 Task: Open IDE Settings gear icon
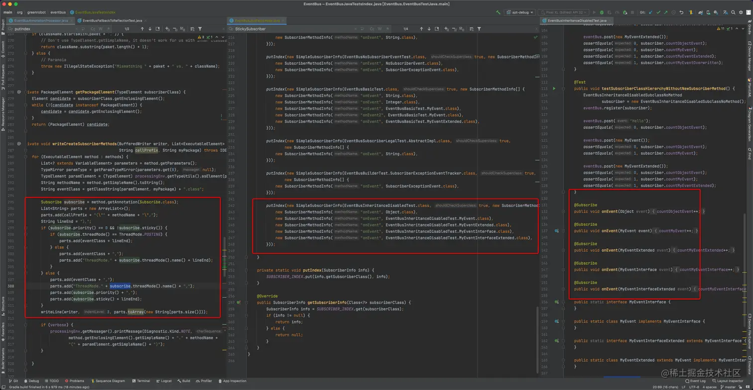[741, 12]
